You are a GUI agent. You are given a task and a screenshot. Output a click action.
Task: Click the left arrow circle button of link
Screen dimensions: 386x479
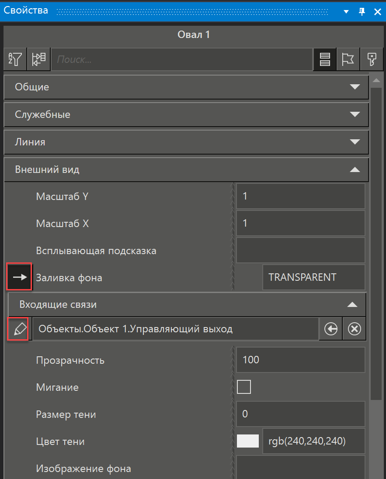pyautogui.click(x=330, y=329)
